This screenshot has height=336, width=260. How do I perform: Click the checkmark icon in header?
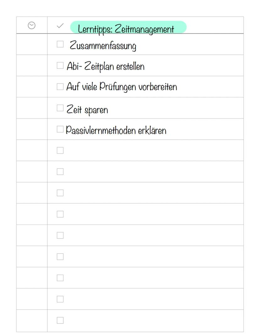[x=60, y=25]
